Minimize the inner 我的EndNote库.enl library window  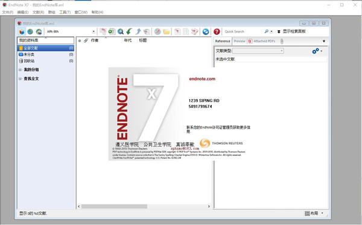coord(304,24)
